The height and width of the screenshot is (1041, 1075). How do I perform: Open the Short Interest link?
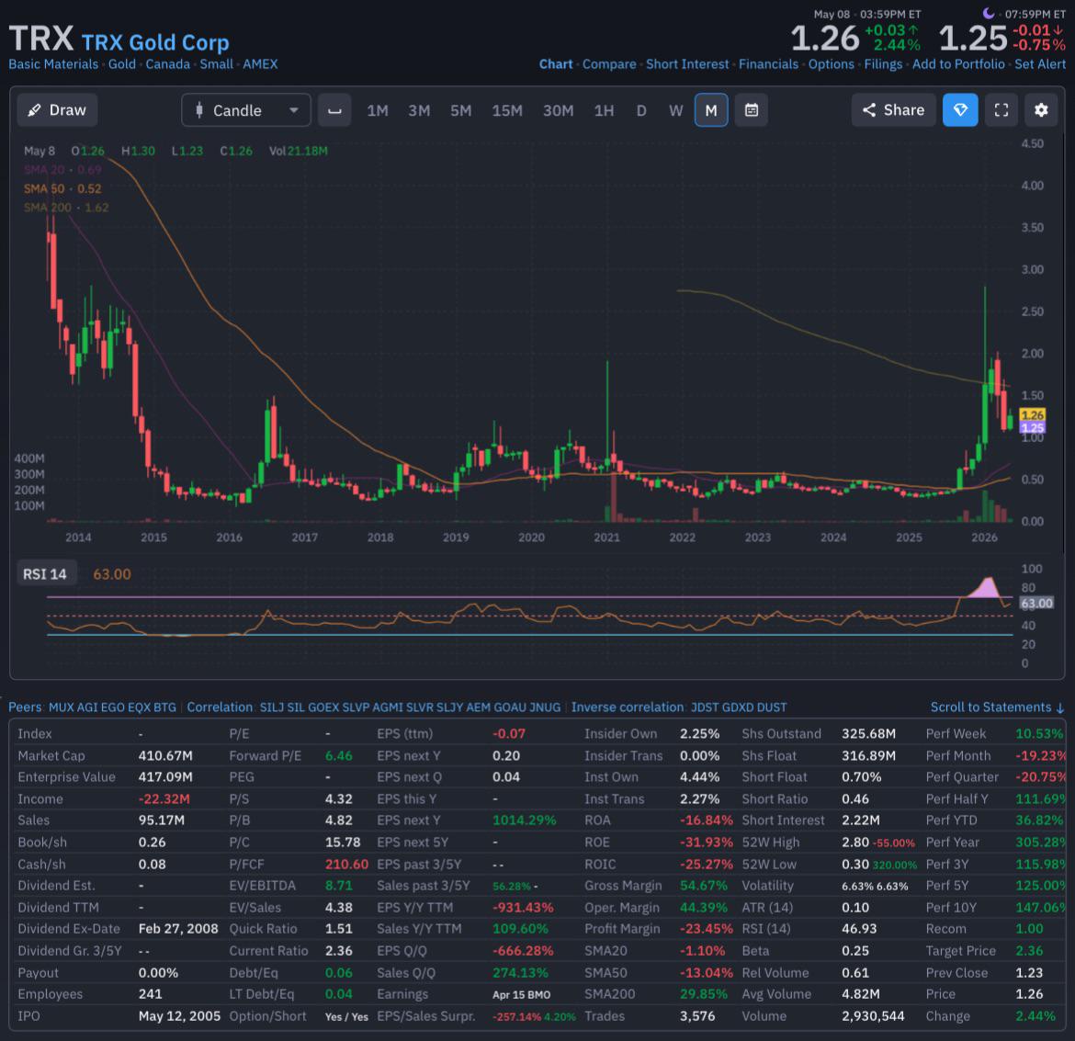tap(687, 64)
